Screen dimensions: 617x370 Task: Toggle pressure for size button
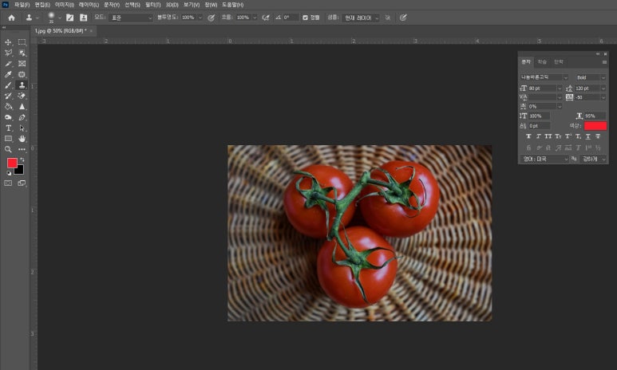(x=403, y=18)
